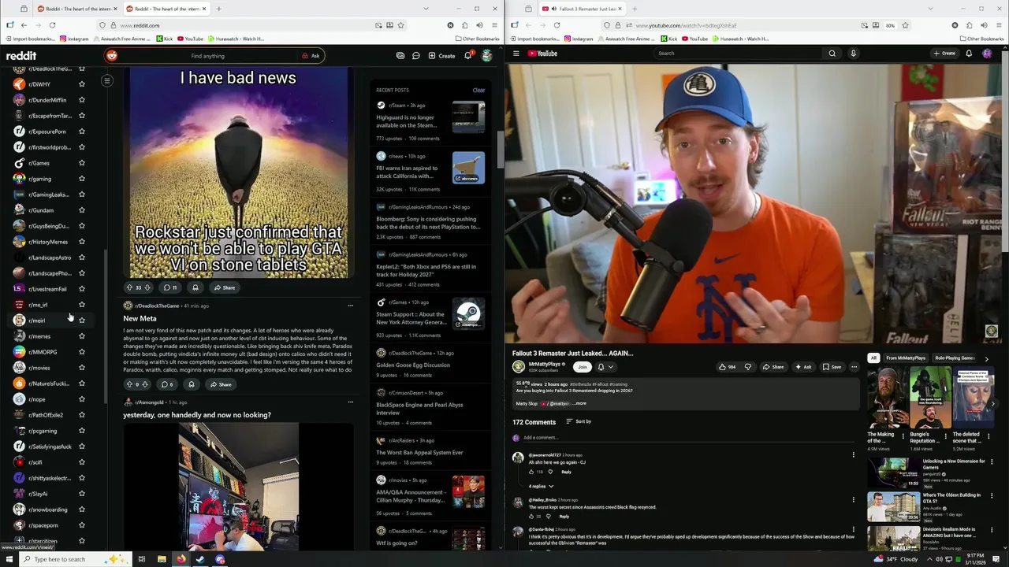This screenshot has width=1009, height=567.
Task: Bookmark YouTube page with star icon
Action: click(x=905, y=25)
